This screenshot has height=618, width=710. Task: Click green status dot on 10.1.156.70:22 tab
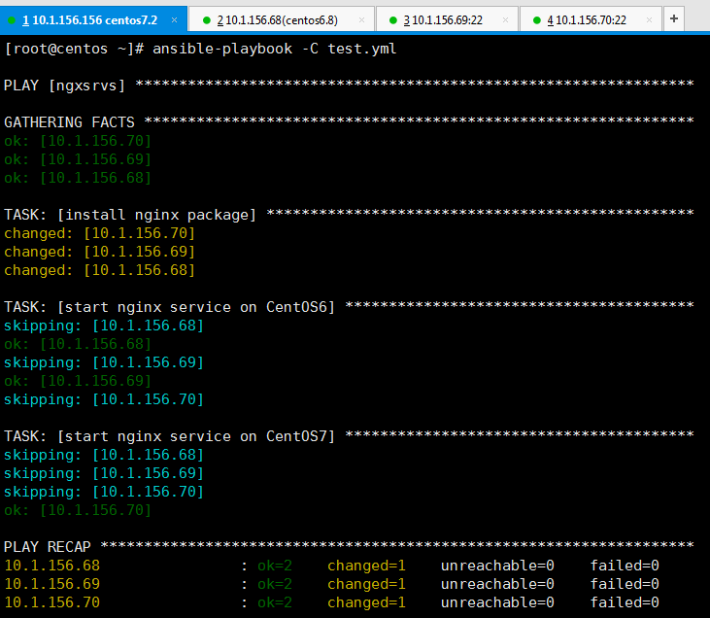[x=537, y=20]
